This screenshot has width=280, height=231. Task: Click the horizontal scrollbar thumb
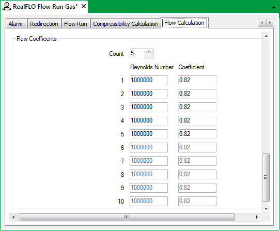(127, 217)
